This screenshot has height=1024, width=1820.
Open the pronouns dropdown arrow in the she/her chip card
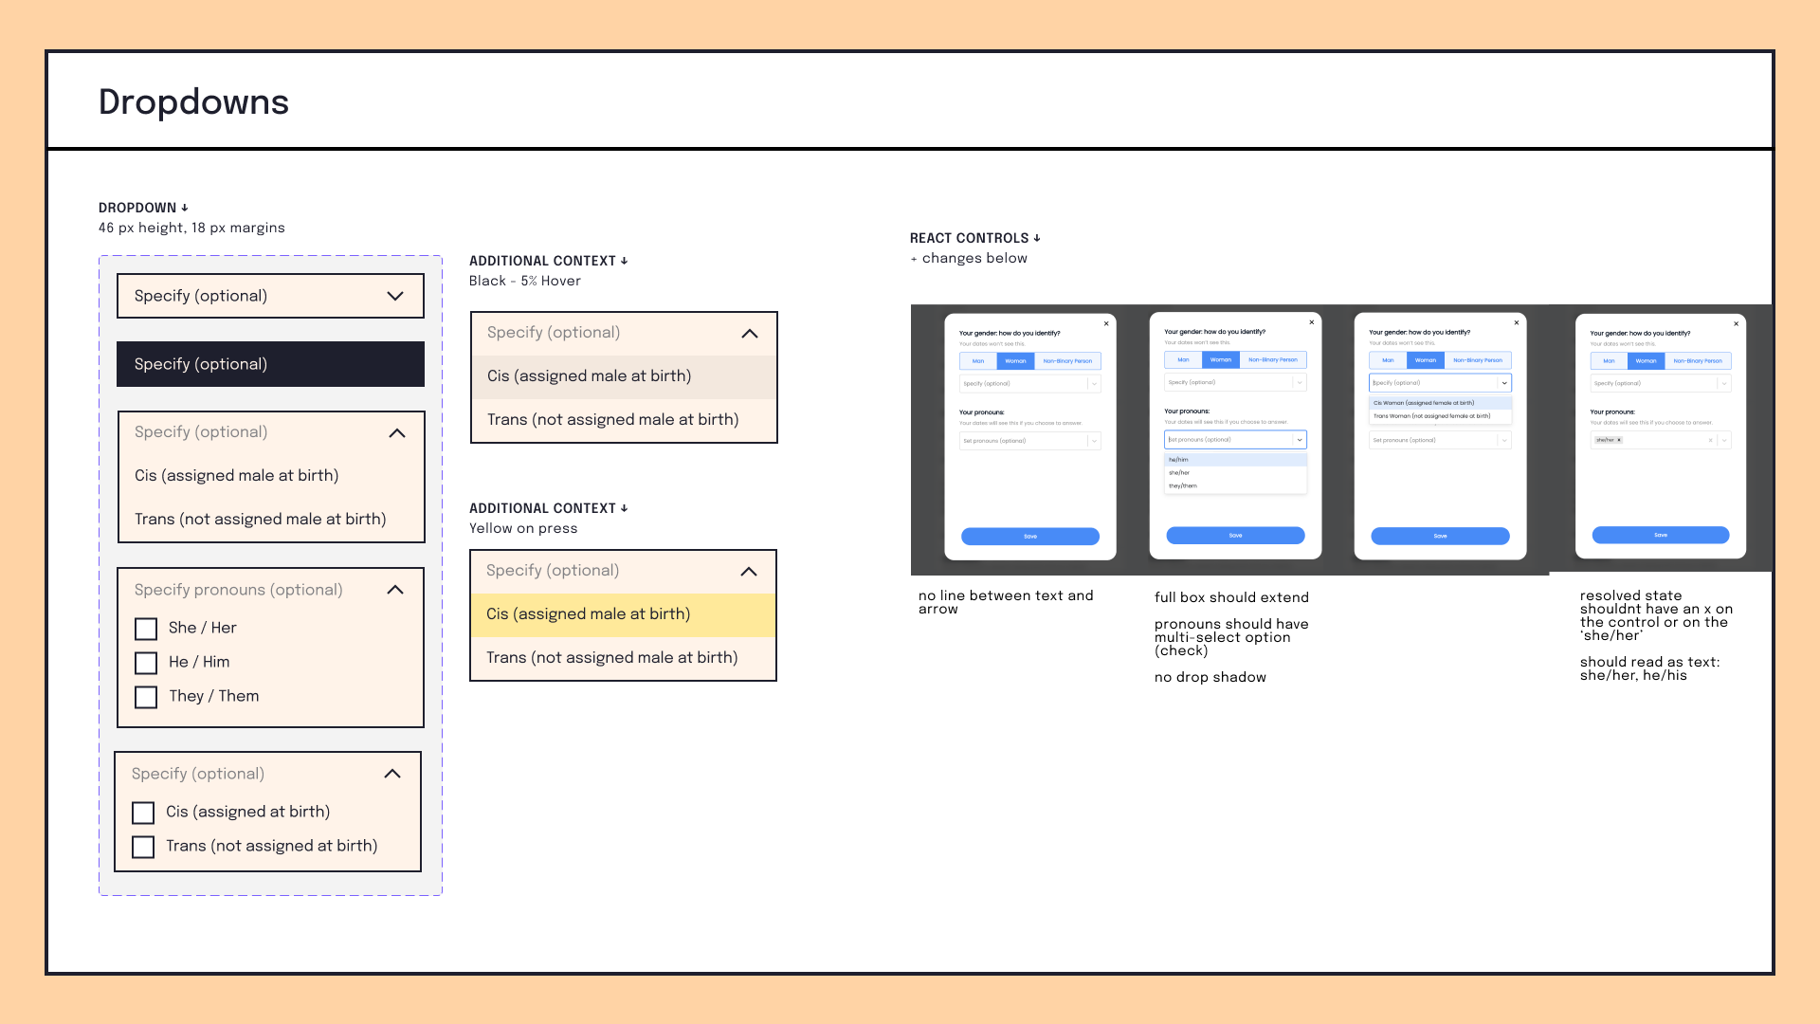point(1724,440)
